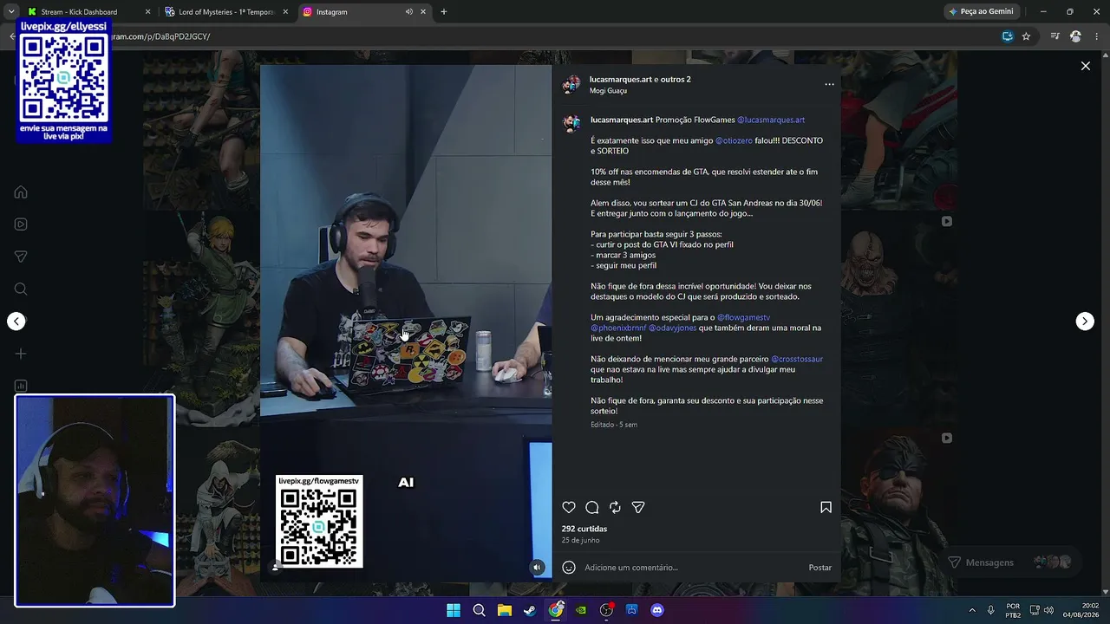Open the Windows Start menu
The height and width of the screenshot is (624, 1110).
[x=454, y=610]
